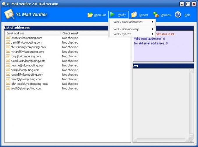
Task: Click the Export label
Action: point(144,15)
